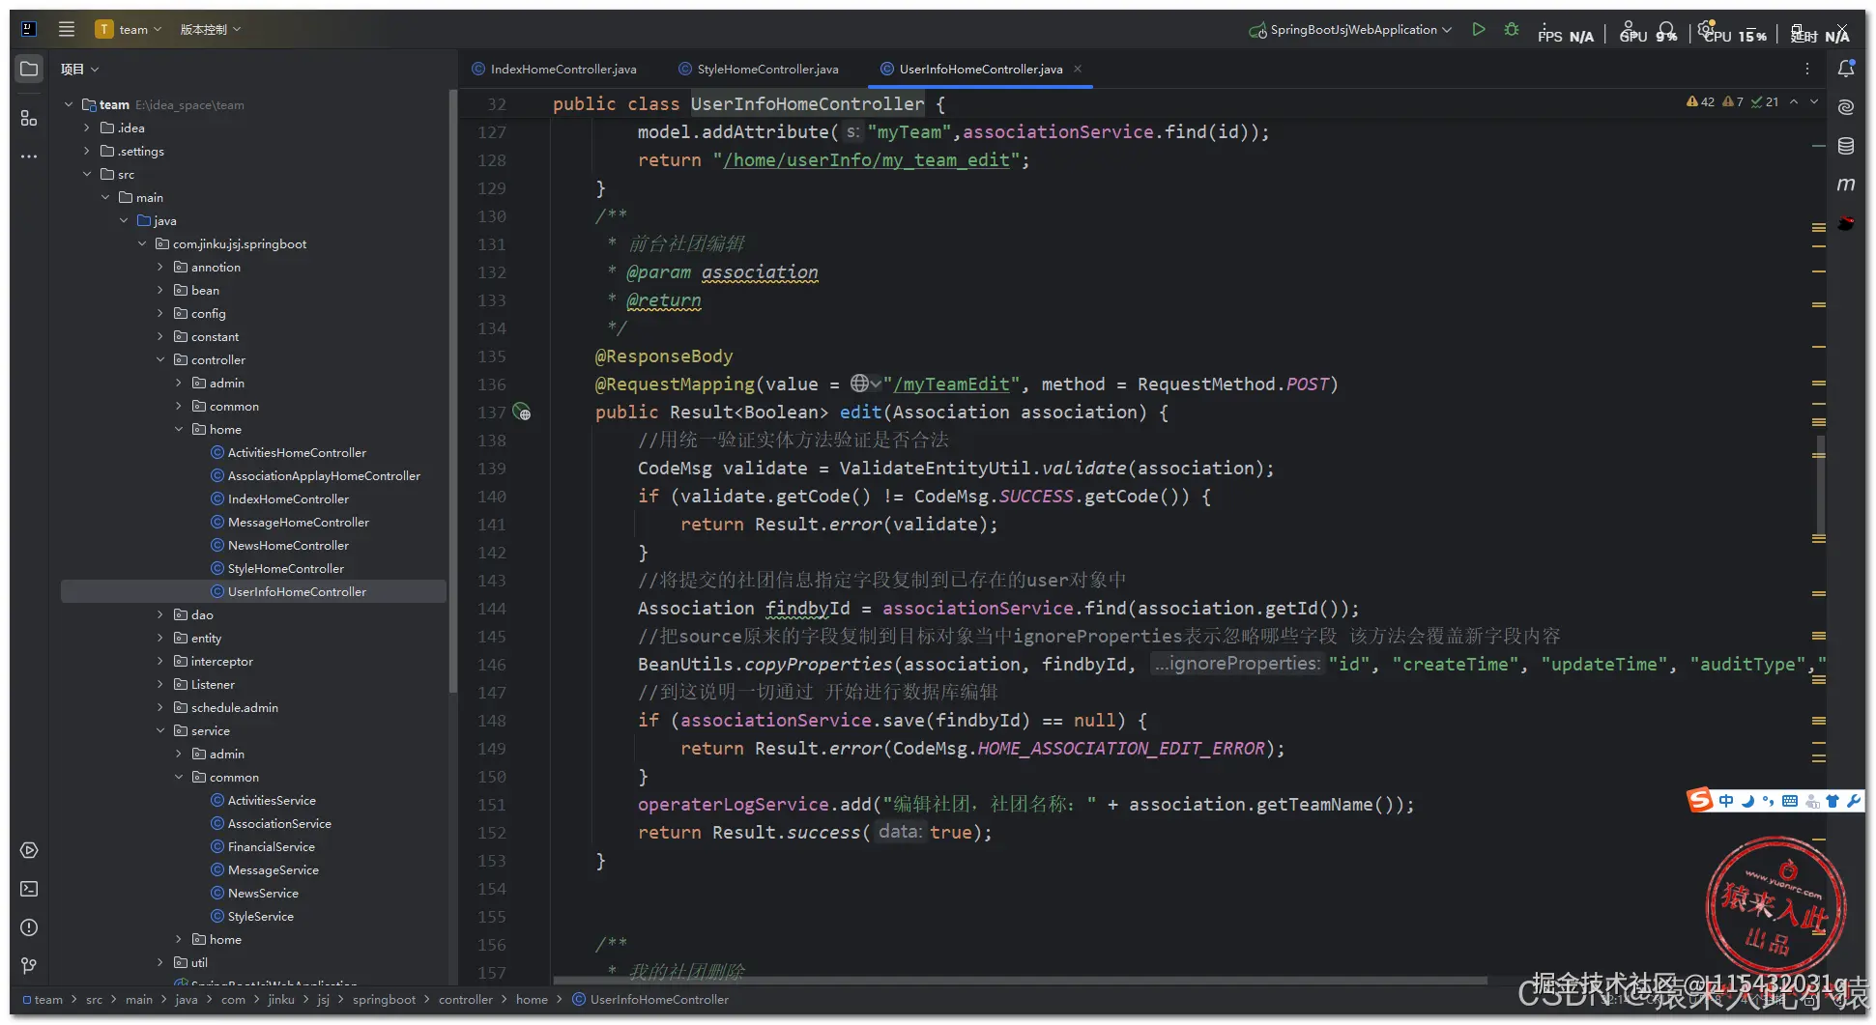
Task: Open AssociationService in project tree
Action: [x=279, y=823]
